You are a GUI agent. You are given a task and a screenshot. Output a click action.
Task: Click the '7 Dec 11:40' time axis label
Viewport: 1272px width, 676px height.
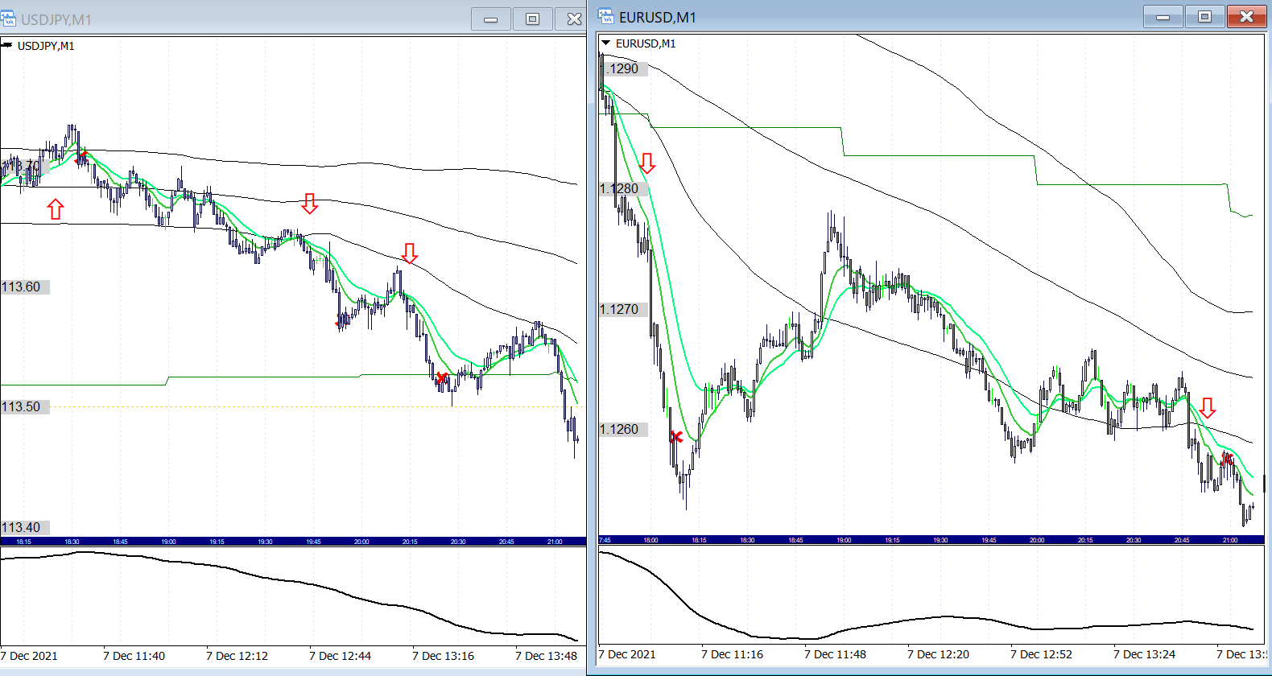(x=134, y=656)
